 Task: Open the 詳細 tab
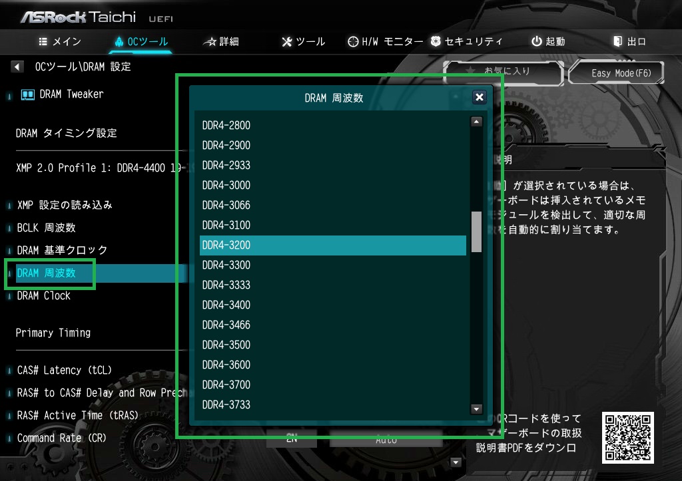click(221, 42)
